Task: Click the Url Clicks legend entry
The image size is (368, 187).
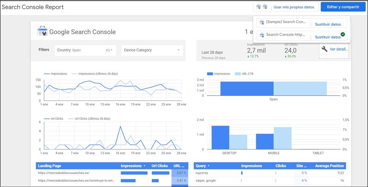Action: pyautogui.click(x=53, y=118)
